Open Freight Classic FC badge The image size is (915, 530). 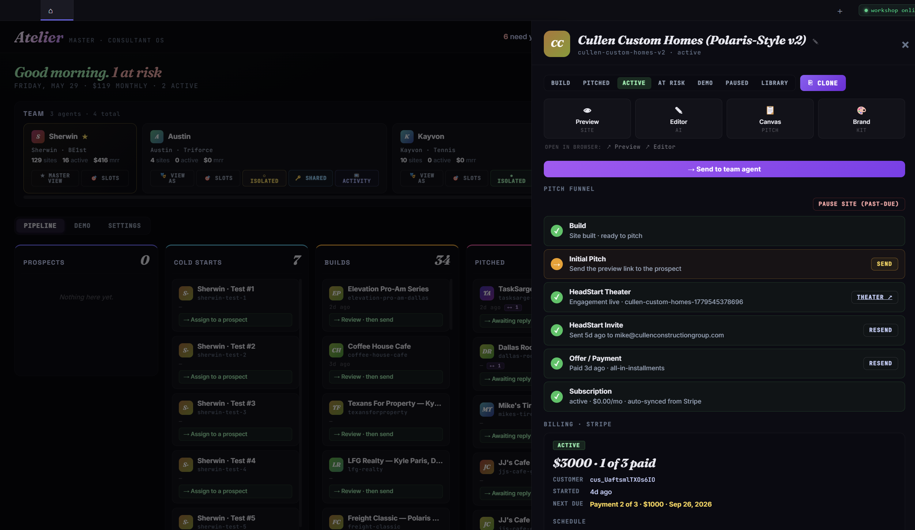pos(336,522)
